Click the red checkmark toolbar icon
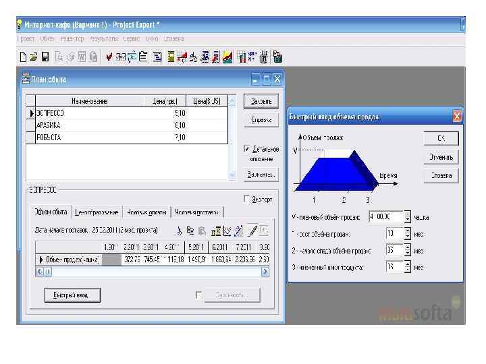 click(x=109, y=57)
